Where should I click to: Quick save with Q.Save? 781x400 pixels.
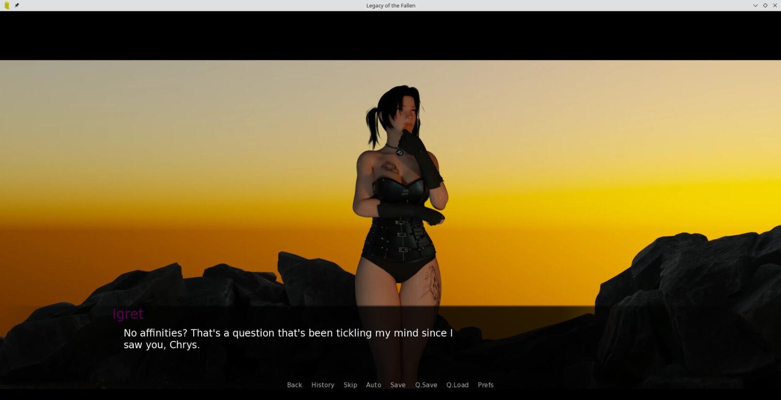point(426,385)
